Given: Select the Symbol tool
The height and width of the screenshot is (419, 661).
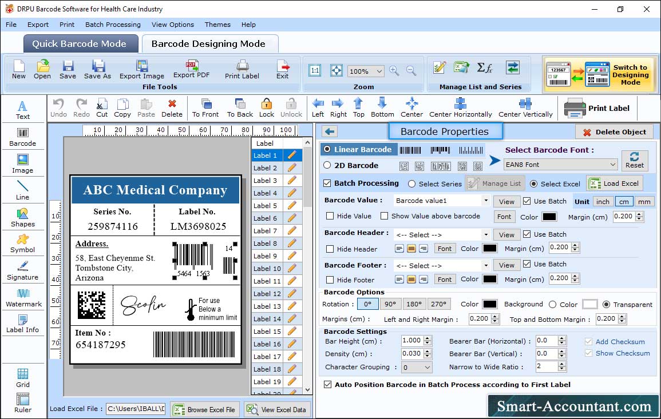Looking at the screenshot, I should point(23,244).
